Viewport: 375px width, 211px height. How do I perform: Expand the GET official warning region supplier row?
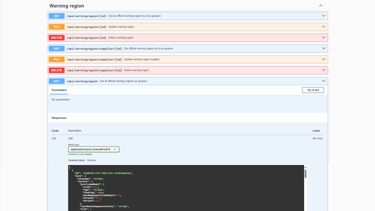pos(323,48)
